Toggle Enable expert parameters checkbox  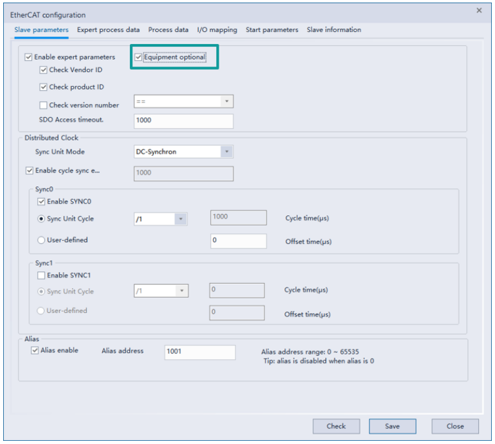pos(29,57)
